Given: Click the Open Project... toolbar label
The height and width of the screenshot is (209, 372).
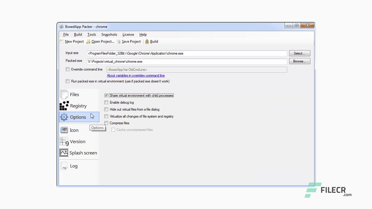Looking at the screenshot, I should tap(103, 42).
